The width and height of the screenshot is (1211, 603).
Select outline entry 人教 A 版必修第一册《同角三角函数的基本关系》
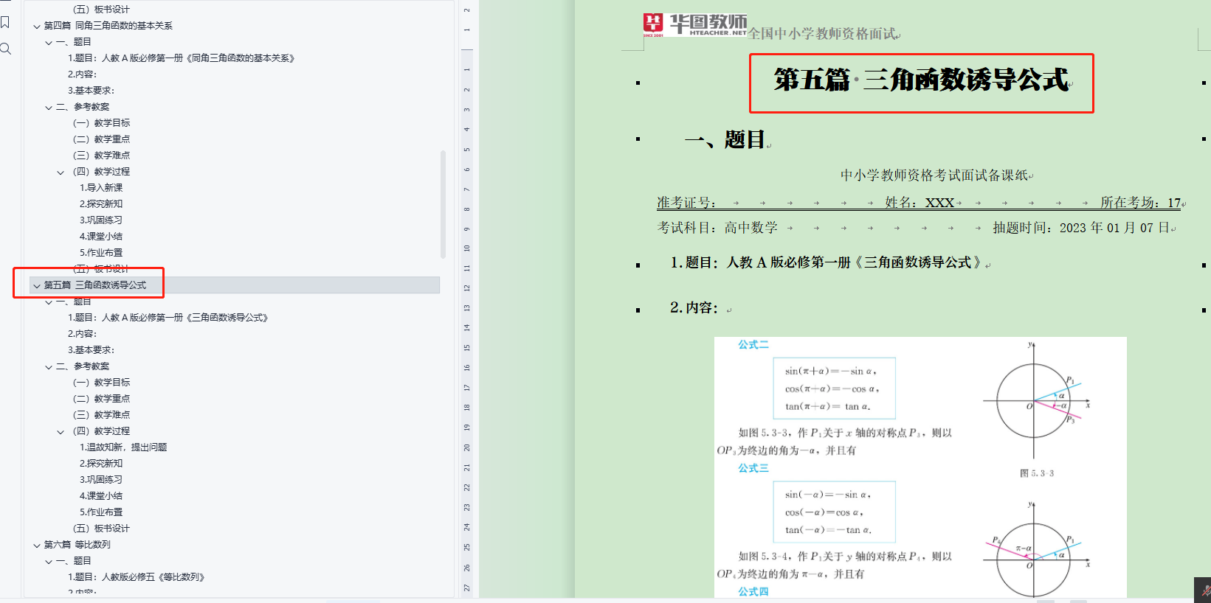[x=181, y=58]
